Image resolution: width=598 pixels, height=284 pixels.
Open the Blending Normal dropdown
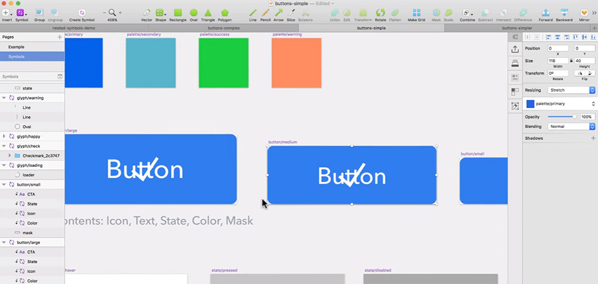coord(571,127)
